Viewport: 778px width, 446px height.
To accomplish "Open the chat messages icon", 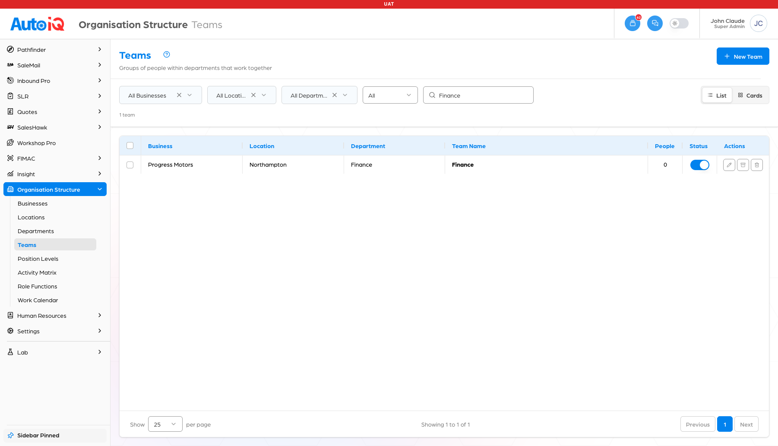I will (655, 23).
